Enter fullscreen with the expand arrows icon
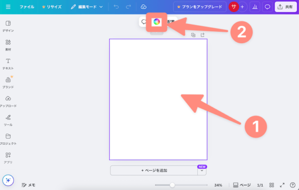The height and width of the screenshot is (190, 299). click(282, 185)
